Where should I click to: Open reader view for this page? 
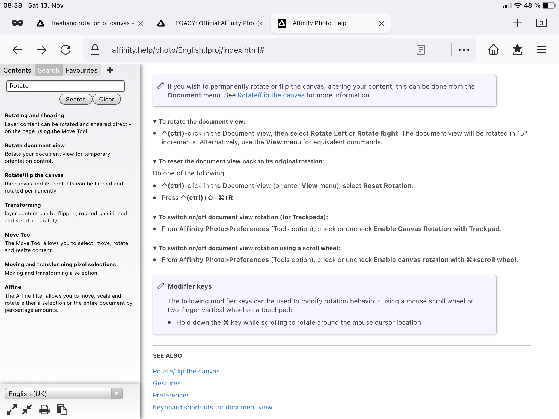421,50
